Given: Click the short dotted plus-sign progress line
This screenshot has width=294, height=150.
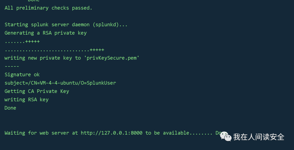Looking at the screenshot, I should pyautogui.click(x=22, y=41).
